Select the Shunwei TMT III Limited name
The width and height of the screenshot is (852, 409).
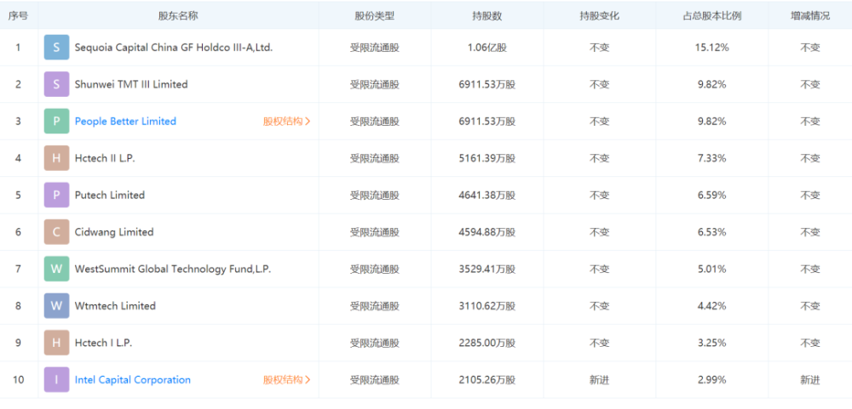[131, 84]
